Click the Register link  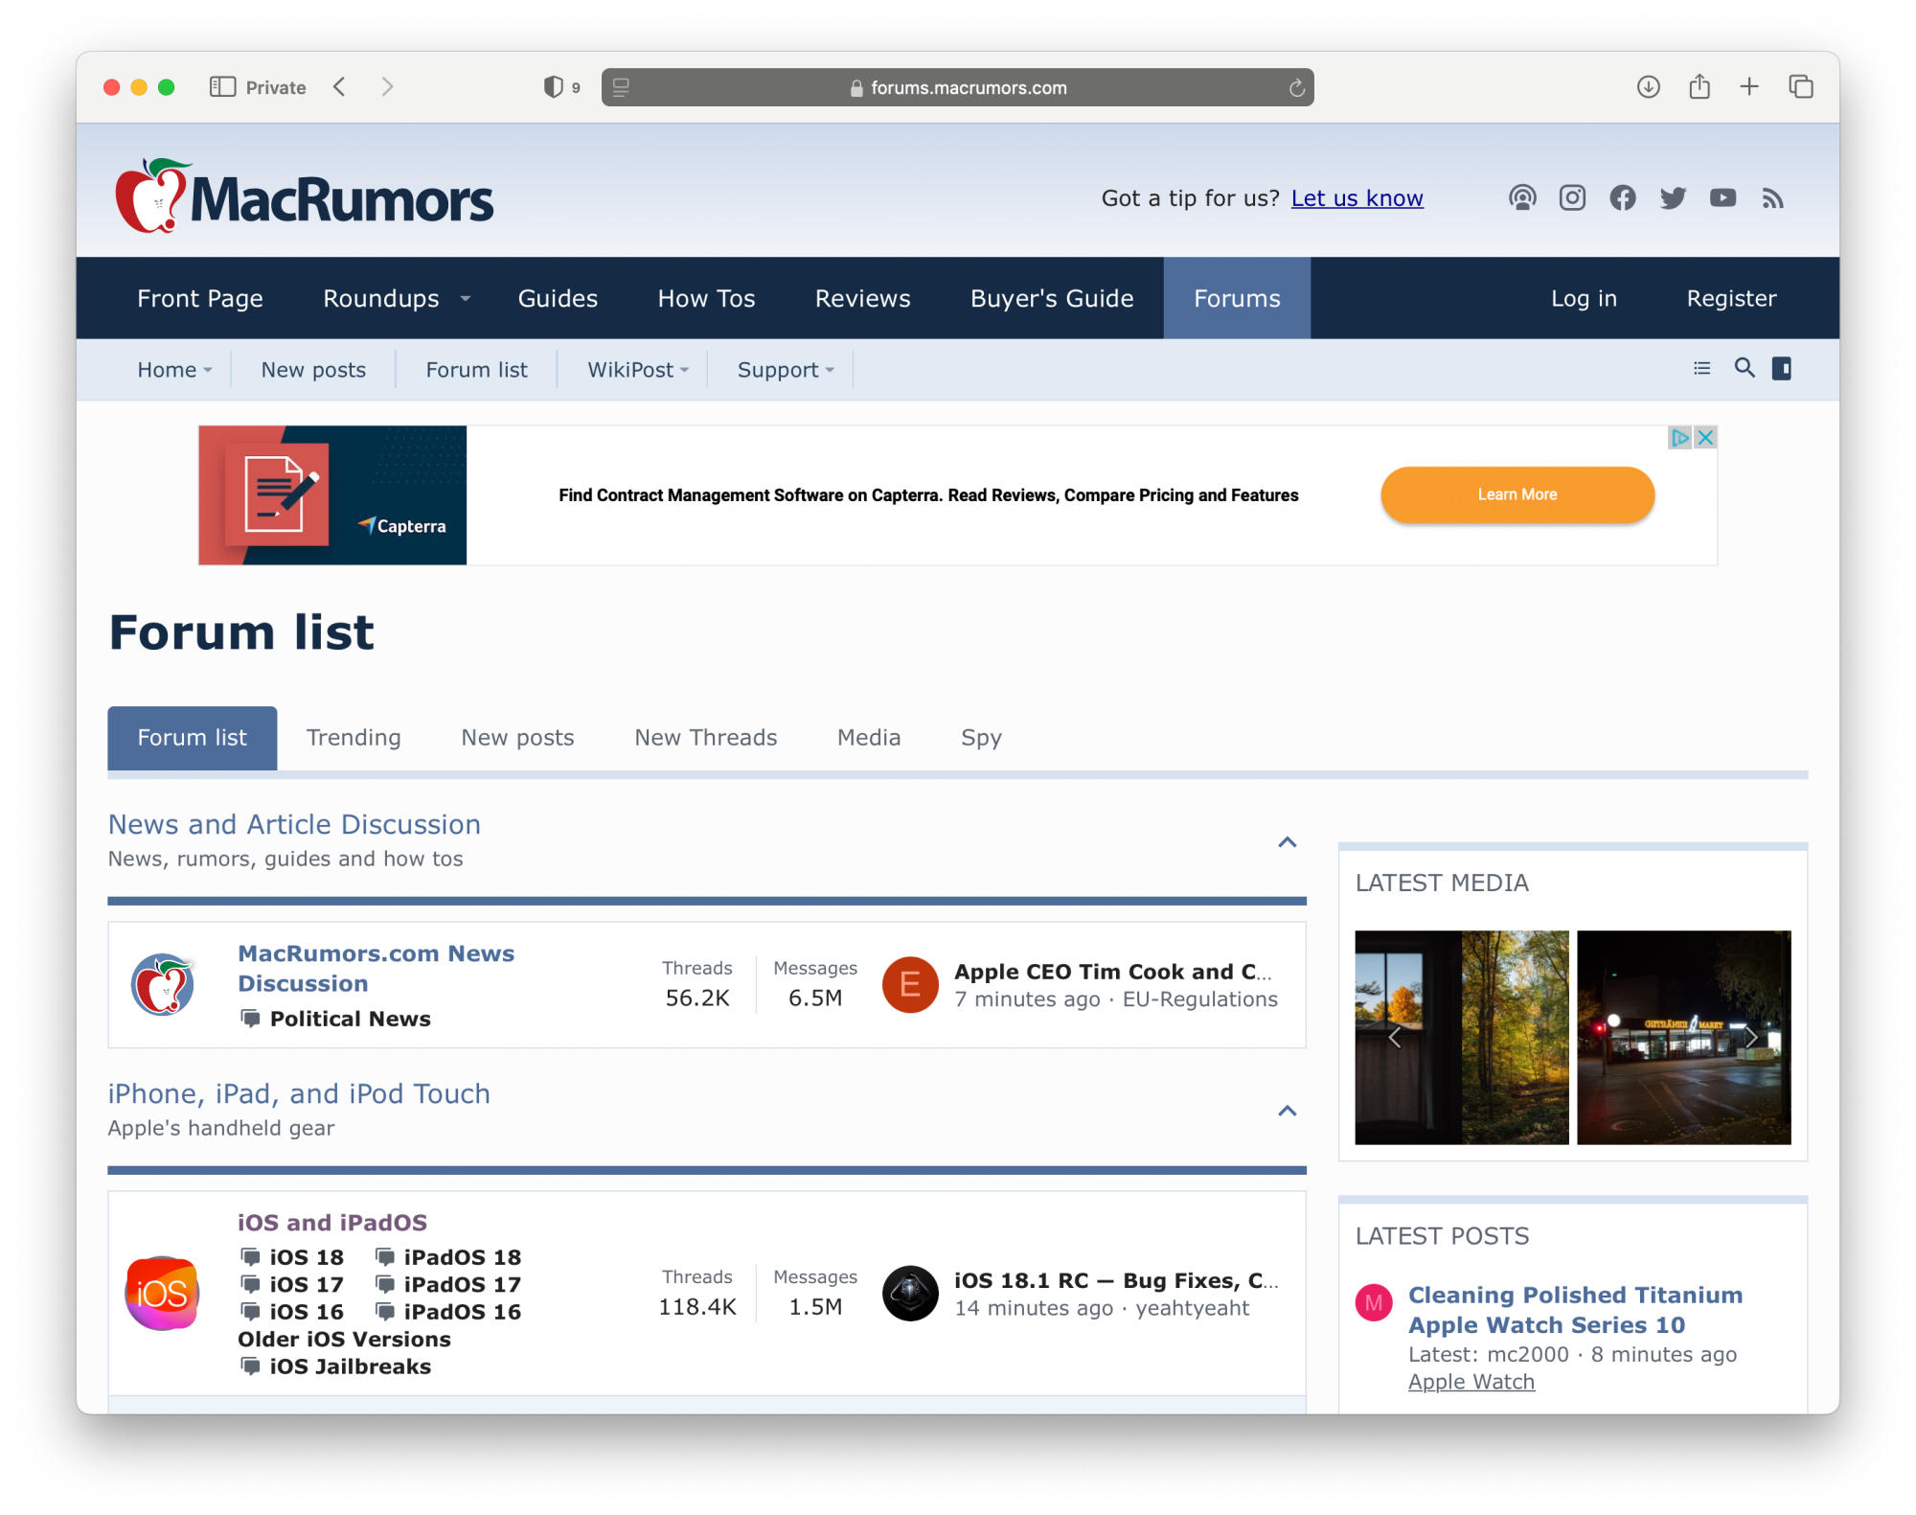click(1731, 298)
